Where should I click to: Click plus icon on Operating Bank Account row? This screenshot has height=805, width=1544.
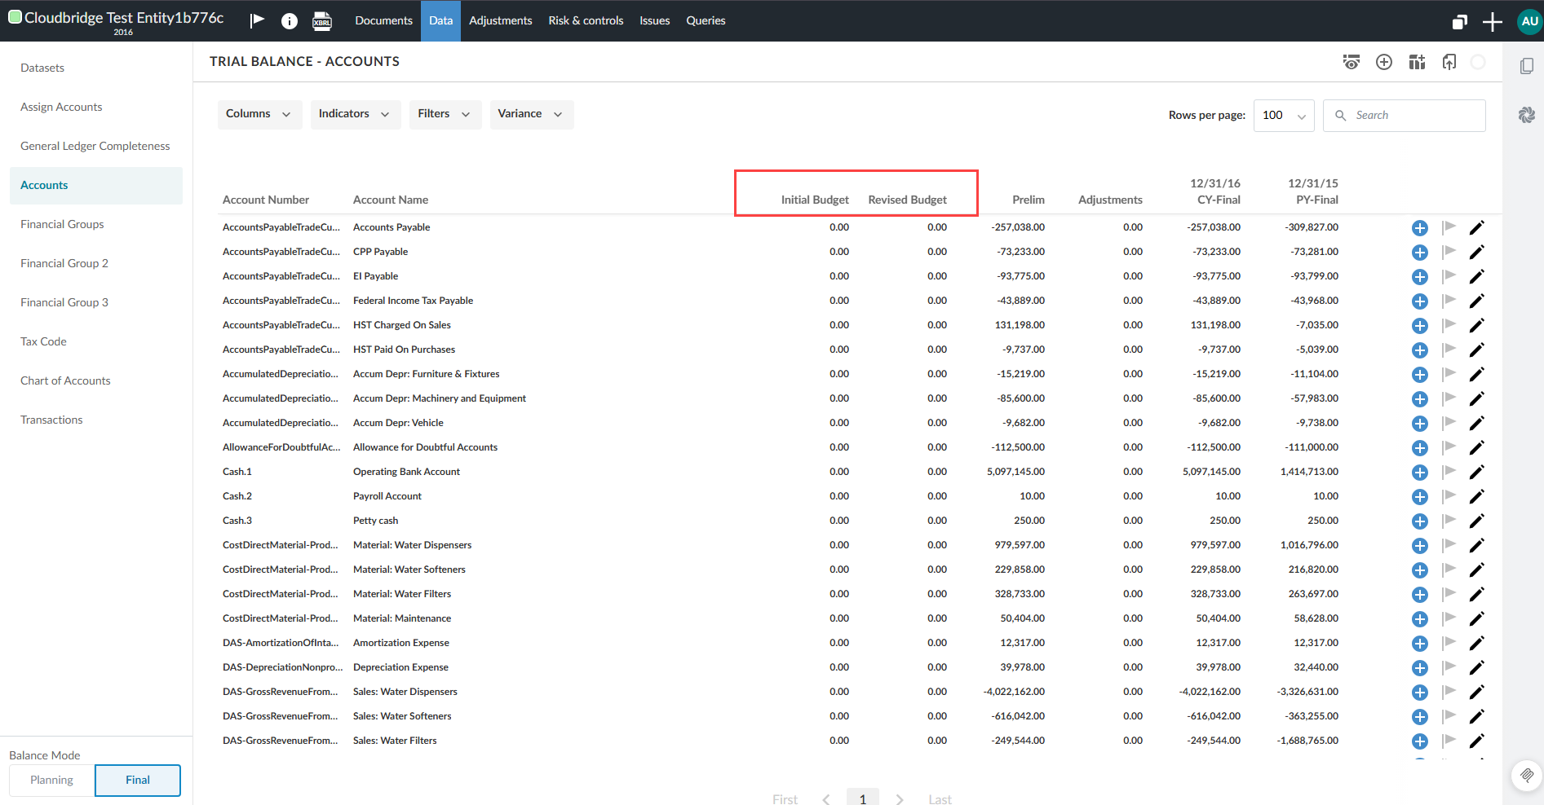[1420, 473]
